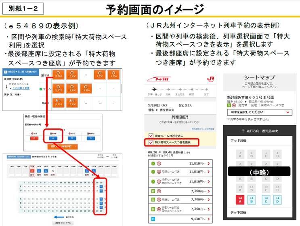
Task: Pick seat 20B on the Nozomi seat chart
Action: coord(101,203)
